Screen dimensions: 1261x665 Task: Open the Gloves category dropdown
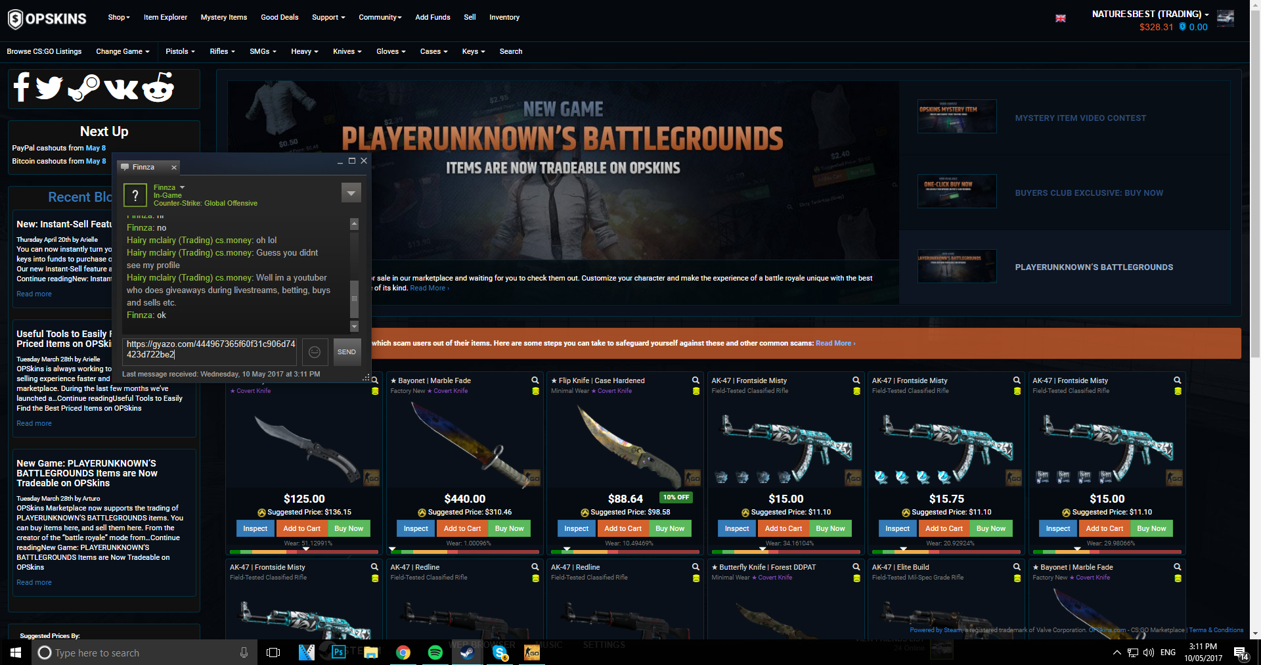pyautogui.click(x=391, y=51)
